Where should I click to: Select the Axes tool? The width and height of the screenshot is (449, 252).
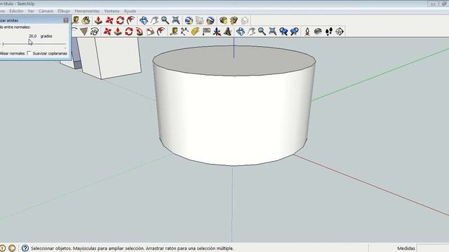click(x=217, y=31)
